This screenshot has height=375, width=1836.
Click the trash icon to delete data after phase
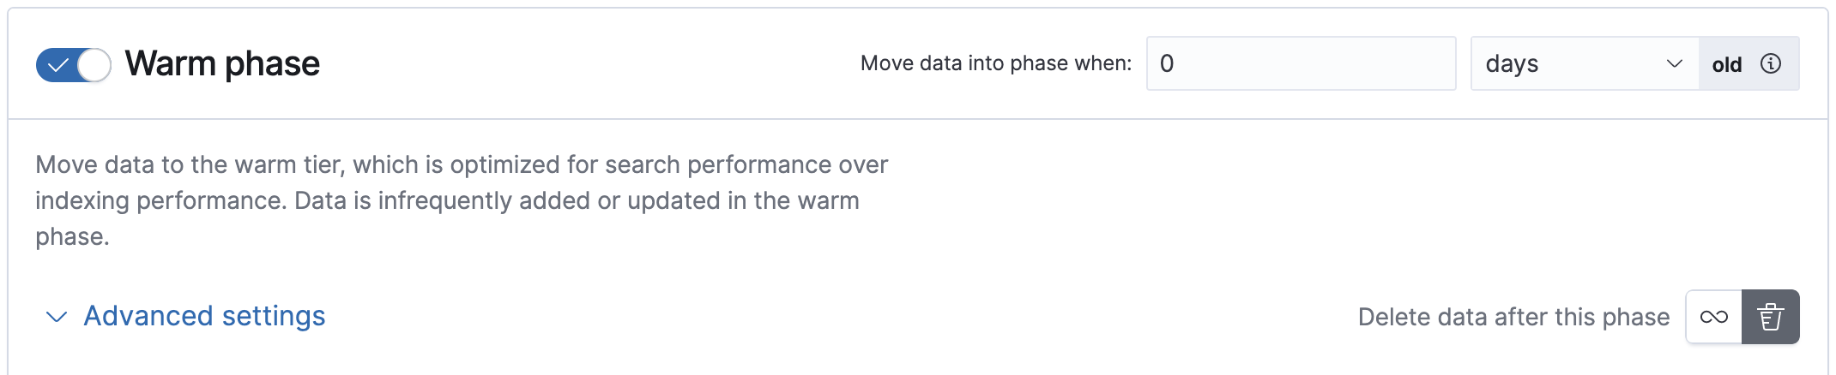pyautogui.click(x=1770, y=317)
